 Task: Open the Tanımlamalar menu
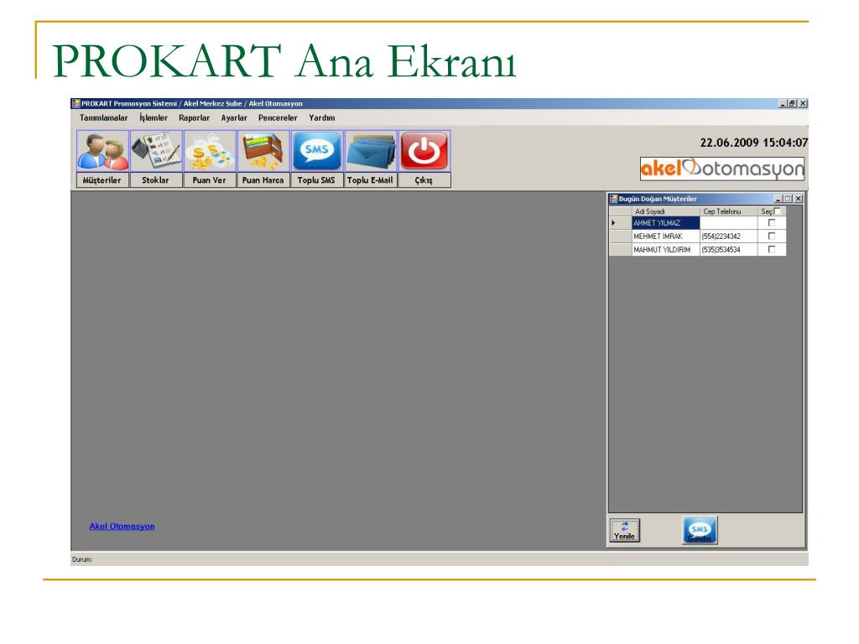pyautogui.click(x=103, y=117)
